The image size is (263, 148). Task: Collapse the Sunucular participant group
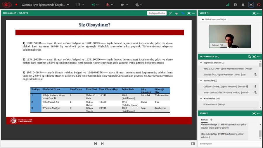[x=201, y=80]
